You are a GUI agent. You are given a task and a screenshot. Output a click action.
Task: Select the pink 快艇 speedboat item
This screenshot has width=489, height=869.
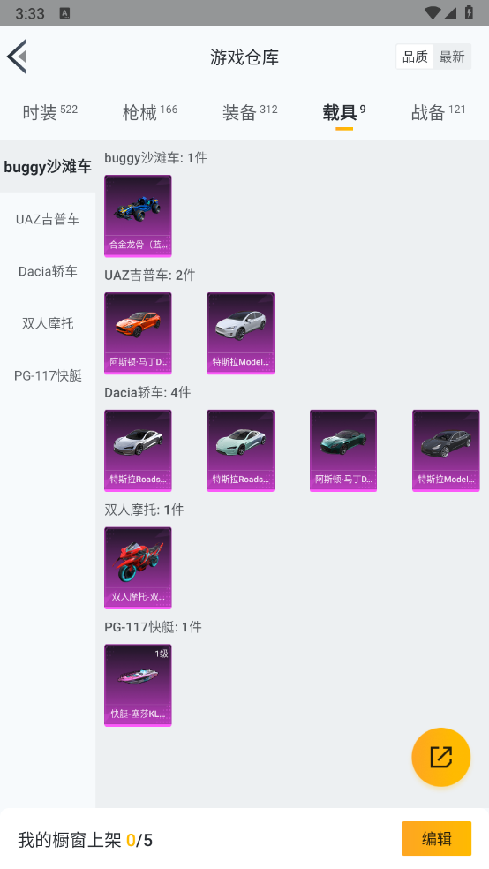(x=138, y=685)
